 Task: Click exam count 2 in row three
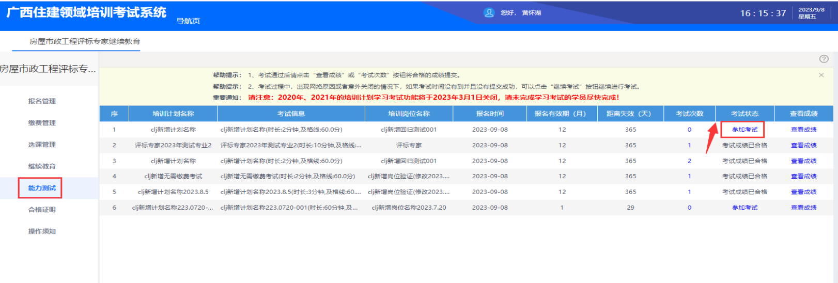point(689,161)
